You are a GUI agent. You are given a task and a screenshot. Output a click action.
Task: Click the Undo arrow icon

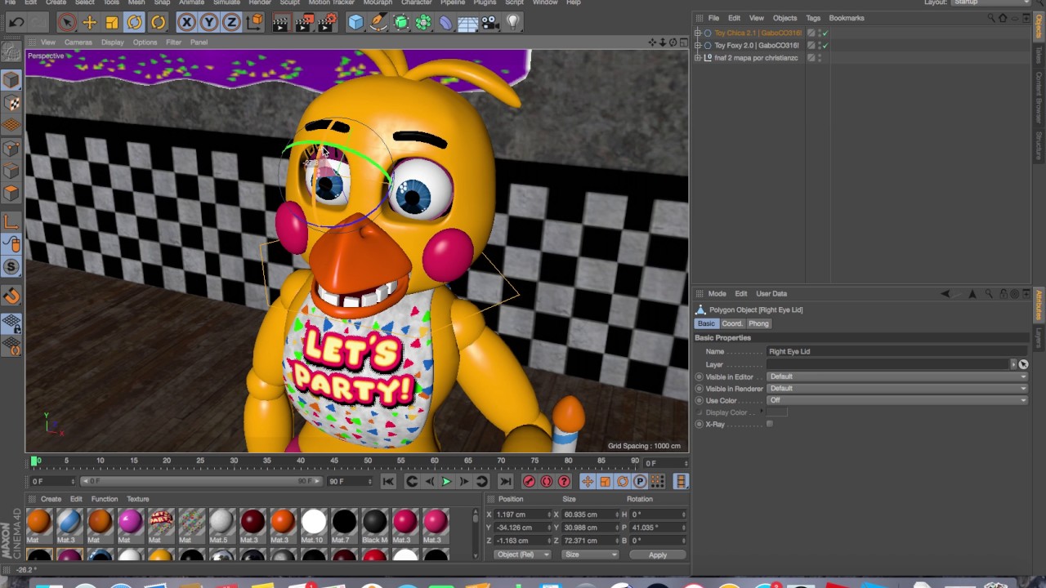click(x=16, y=23)
